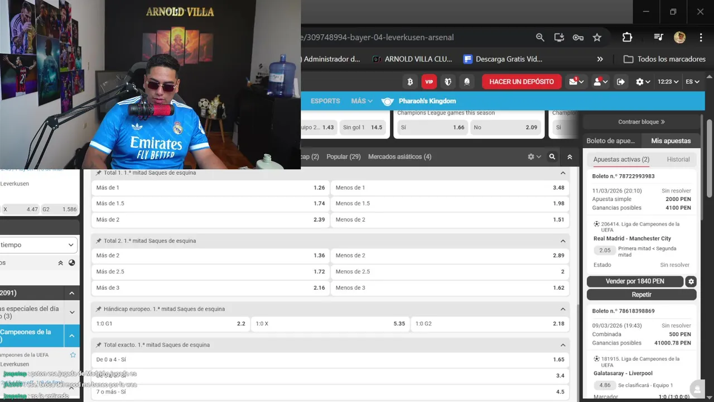The width and height of the screenshot is (714, 402).
Task: Favorite the league with the star icon
Action: point(73,355)
